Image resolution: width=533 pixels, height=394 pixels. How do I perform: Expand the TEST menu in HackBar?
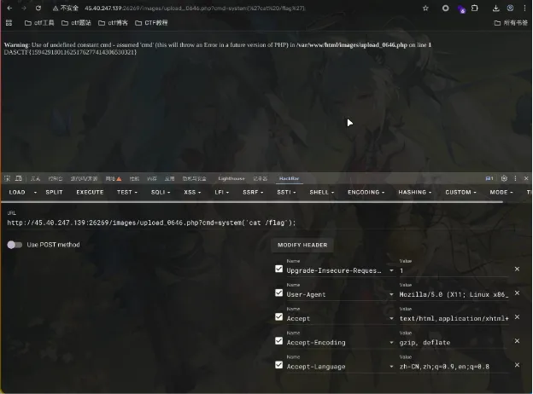point(127,192)
